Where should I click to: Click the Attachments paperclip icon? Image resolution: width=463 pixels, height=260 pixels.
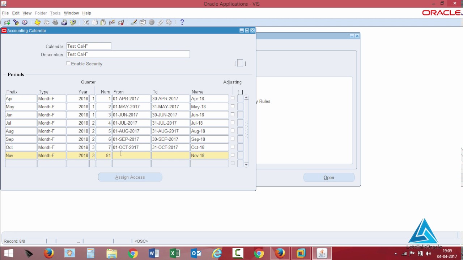click(x=160, y=22)
